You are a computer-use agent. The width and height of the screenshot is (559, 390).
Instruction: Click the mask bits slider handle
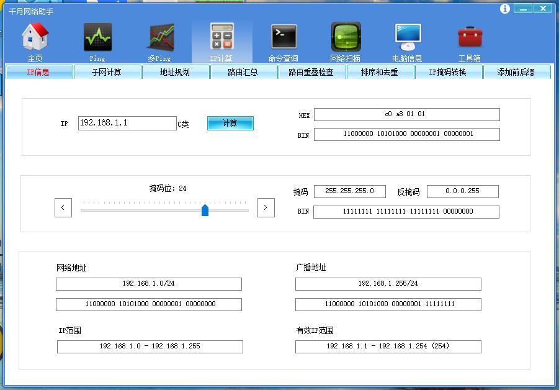[205, 211]
